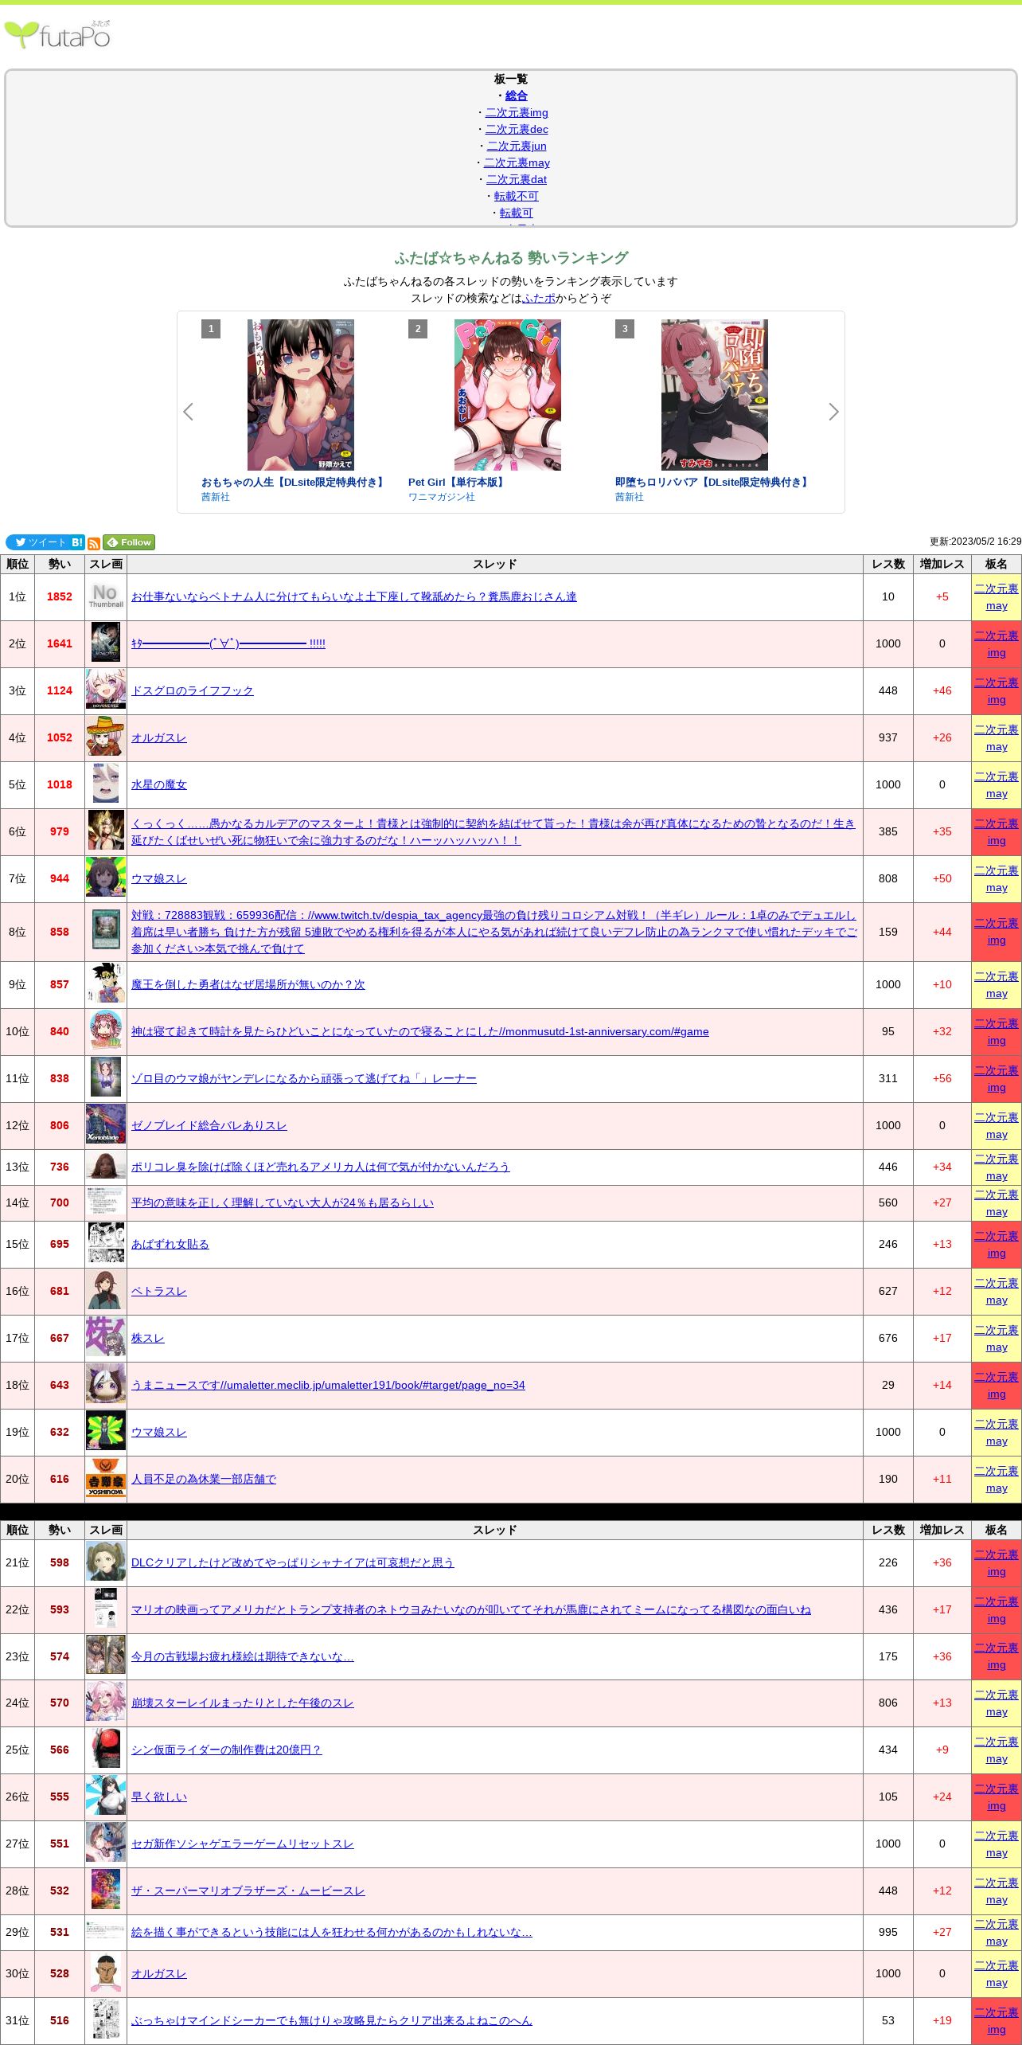Select 転載不可 in the board list

(517, 196)
